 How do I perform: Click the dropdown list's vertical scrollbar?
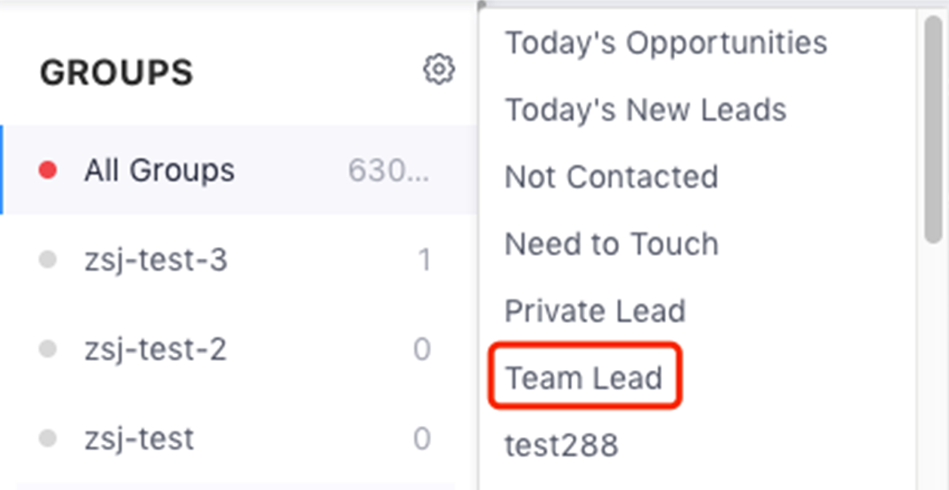[x=933, y=128]
